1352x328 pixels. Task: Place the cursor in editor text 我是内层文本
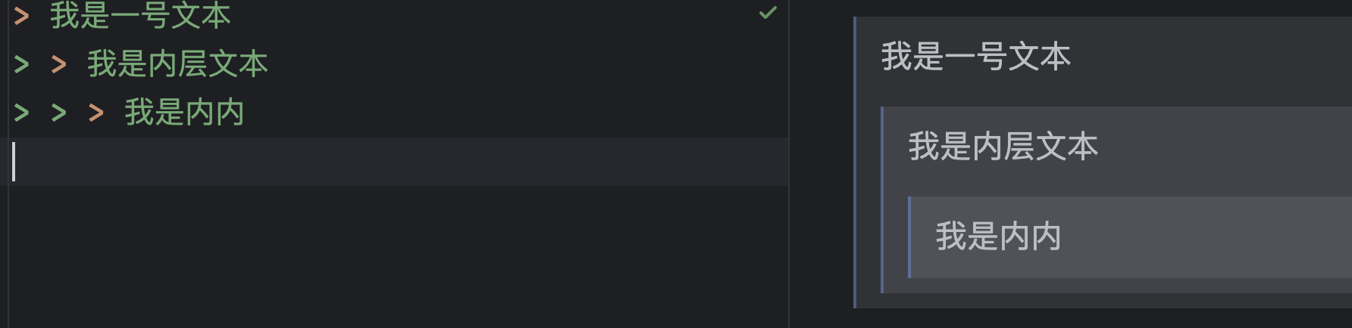pos(177,64)
